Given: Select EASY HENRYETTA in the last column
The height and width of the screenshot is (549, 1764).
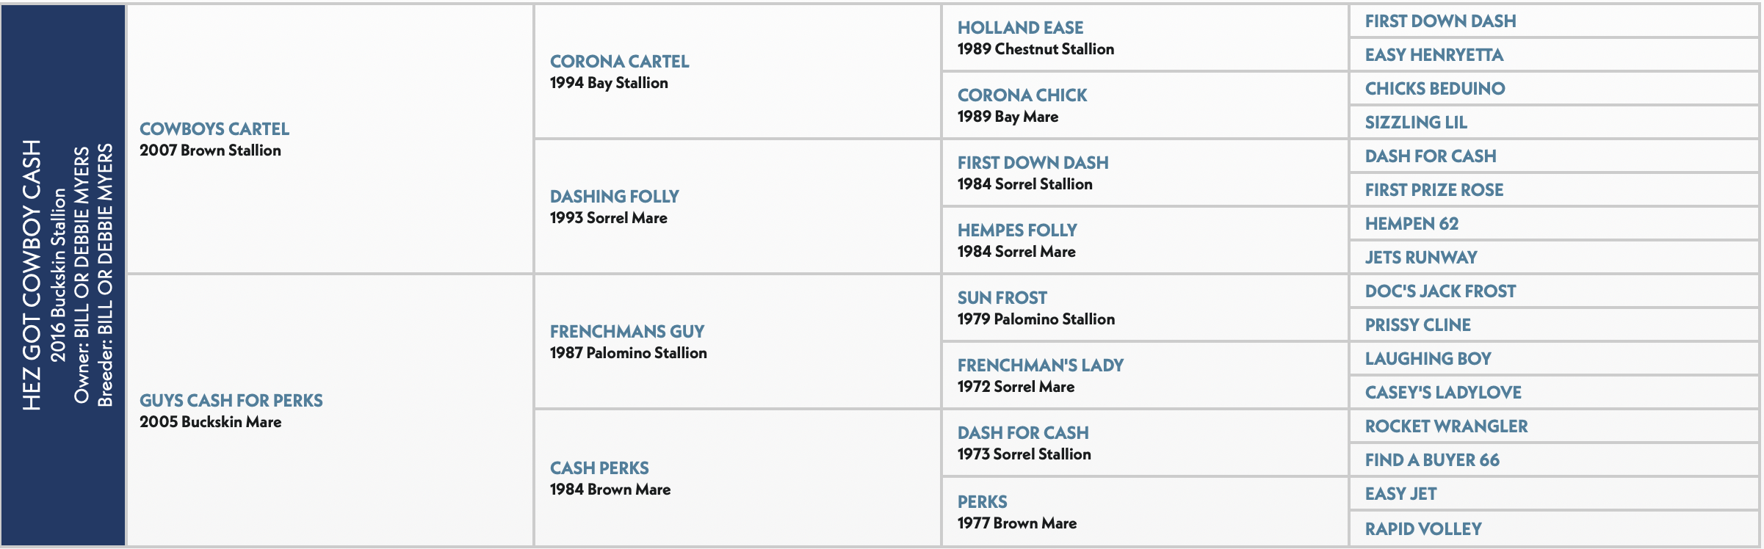Looking at the screenshot, I should (1434, 55).
